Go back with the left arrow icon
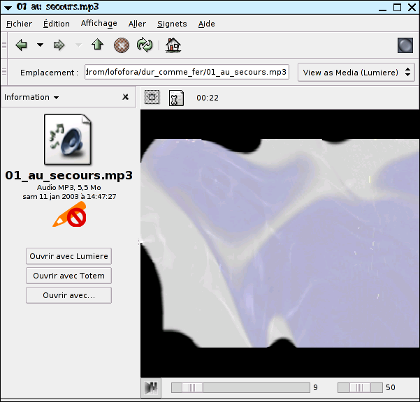Screen dimensions: 420x402 22,45
